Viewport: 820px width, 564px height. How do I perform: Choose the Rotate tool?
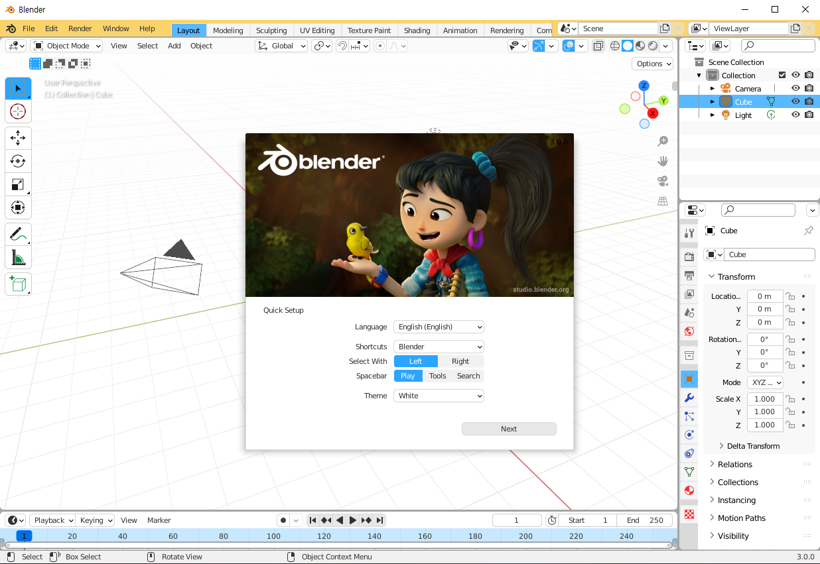(x=18, y=161)
